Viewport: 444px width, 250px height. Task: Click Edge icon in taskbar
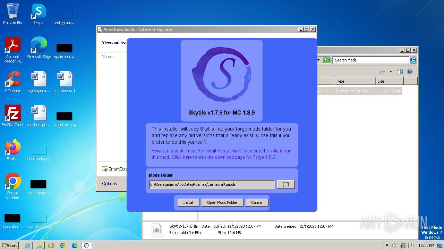(x=75, y=245)
